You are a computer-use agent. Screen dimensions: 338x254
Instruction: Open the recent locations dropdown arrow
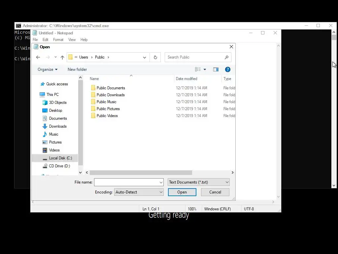click(55, 57)
